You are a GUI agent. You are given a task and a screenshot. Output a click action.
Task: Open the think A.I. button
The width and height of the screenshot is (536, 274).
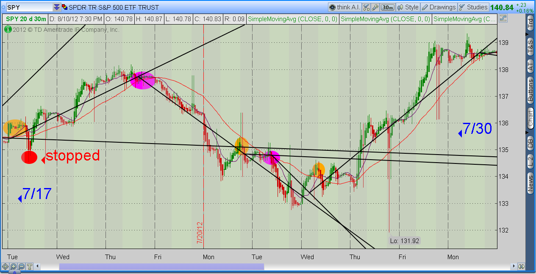[x=344, y=7]
